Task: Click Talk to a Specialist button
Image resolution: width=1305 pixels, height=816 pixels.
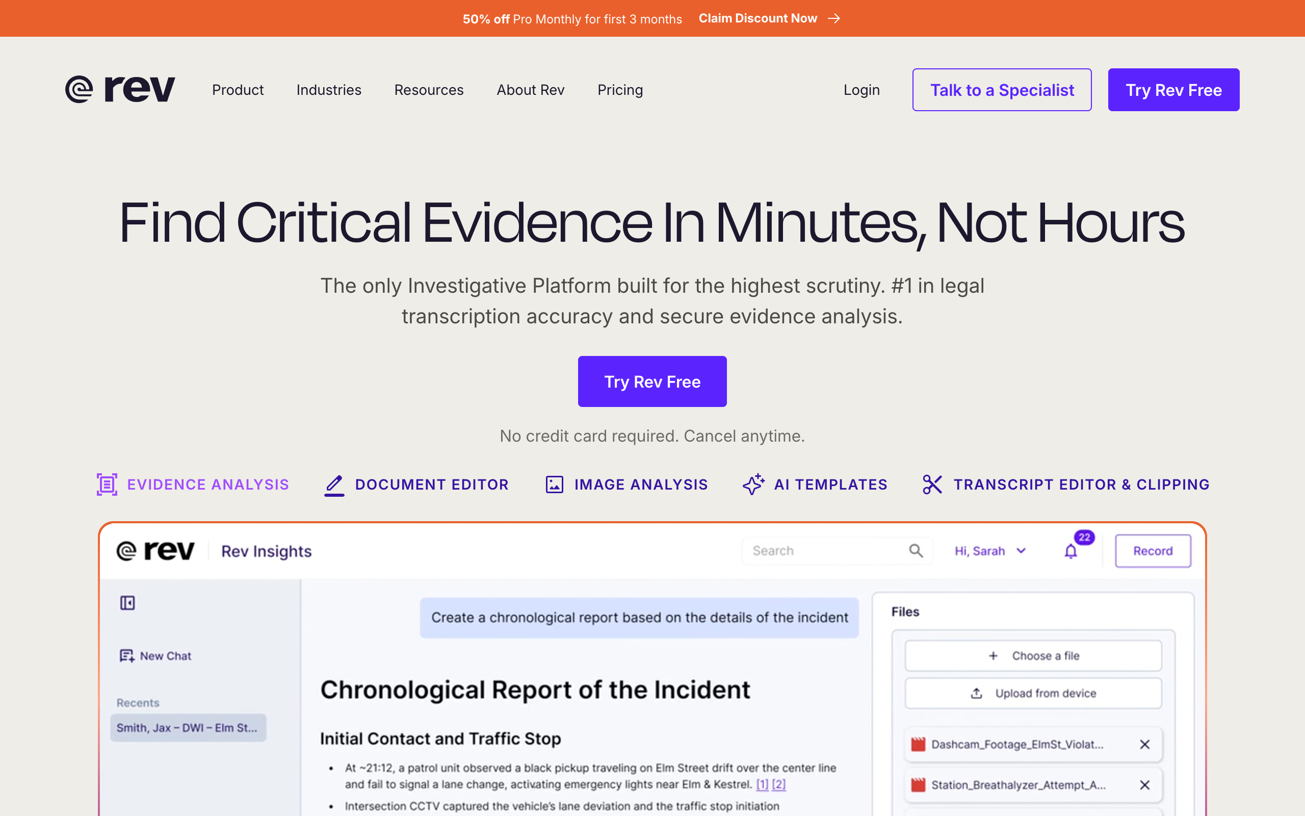Action: (1002, 90)
